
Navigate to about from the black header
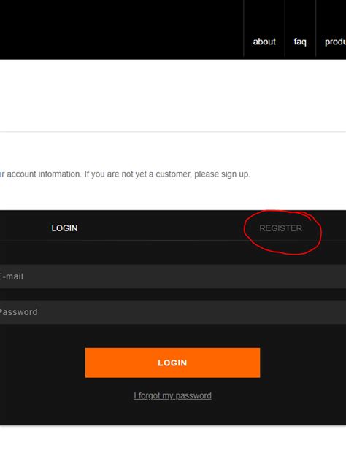[x=264, y=42]
